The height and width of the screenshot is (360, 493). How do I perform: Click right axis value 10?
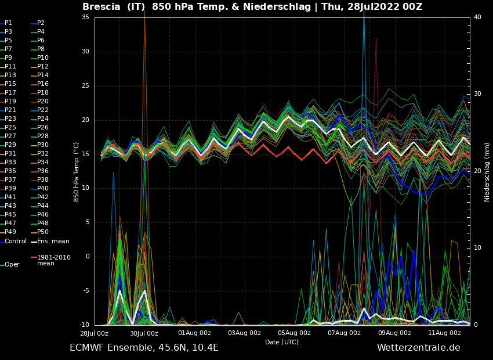click(x=477, y=248)
